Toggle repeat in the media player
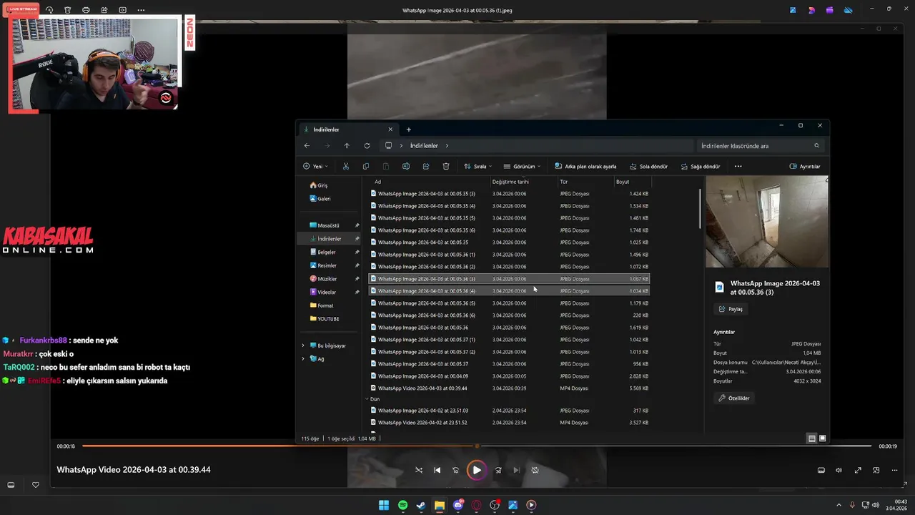The width and height of the screenshot is (915, 515). (535, 470)
